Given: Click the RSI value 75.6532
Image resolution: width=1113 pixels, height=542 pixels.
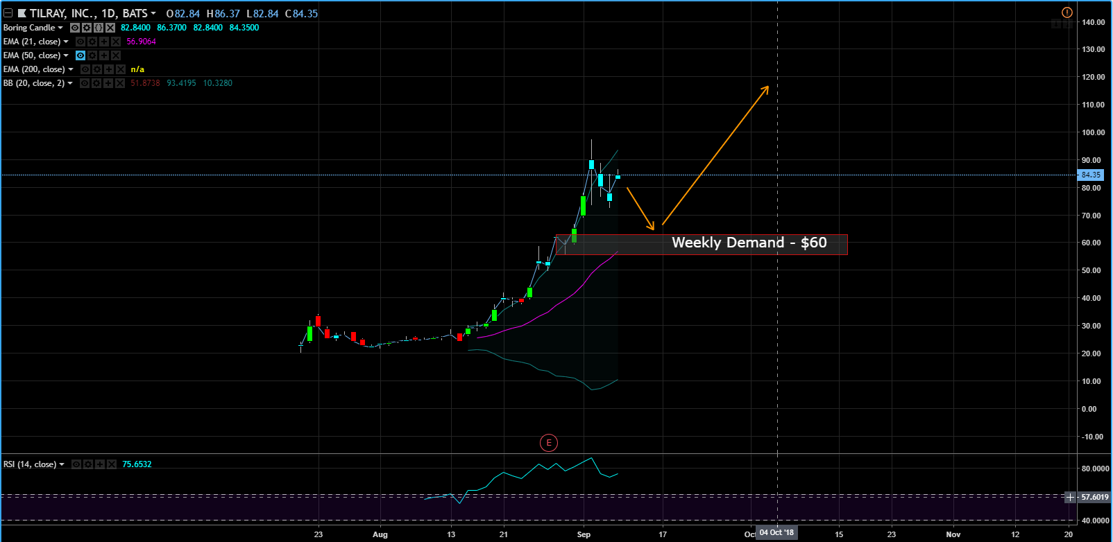Looking at the screenshot, I should 137,464.
